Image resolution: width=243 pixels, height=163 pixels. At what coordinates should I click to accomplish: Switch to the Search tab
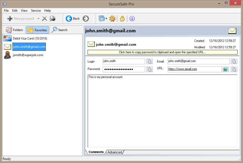[x=60, y=30]
